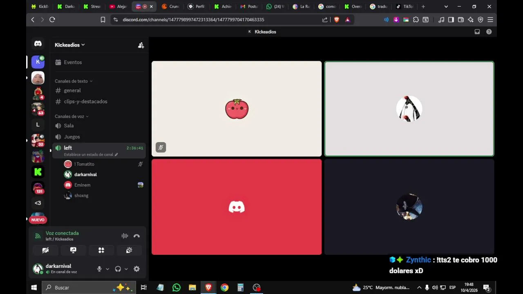This screenshot has width=523, height=294.
Task: Click the taskbar Buscar search box
Action: point(89,287)
